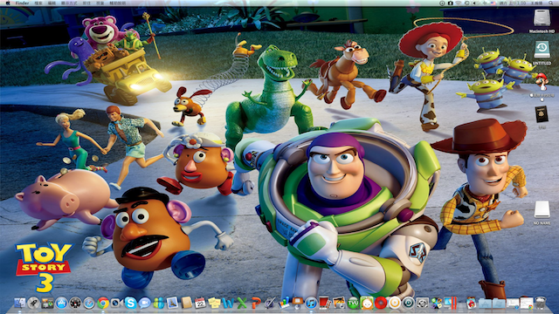
Task: Click the camera icon in menu bar
Action: (x=451, y=3)
